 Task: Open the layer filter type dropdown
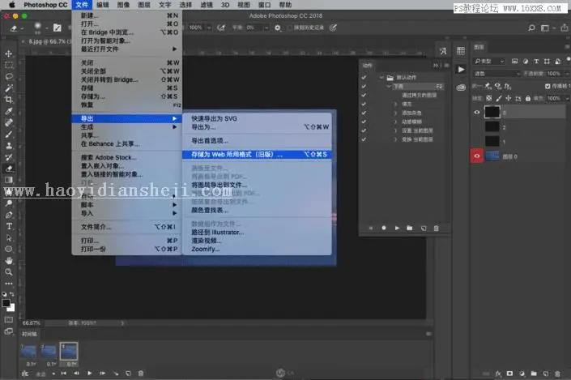click(x=489, y=62)
